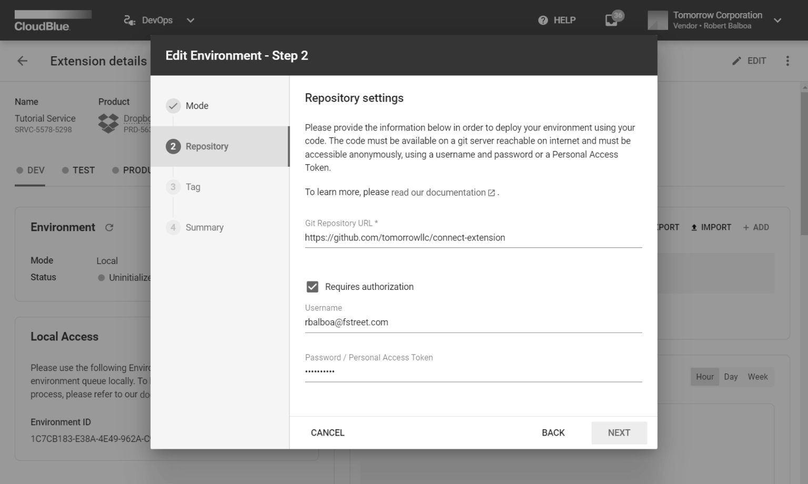Select the Hour time range toggle
The image size is (808, 484).
pyautogui.click(x=705, y=377)
